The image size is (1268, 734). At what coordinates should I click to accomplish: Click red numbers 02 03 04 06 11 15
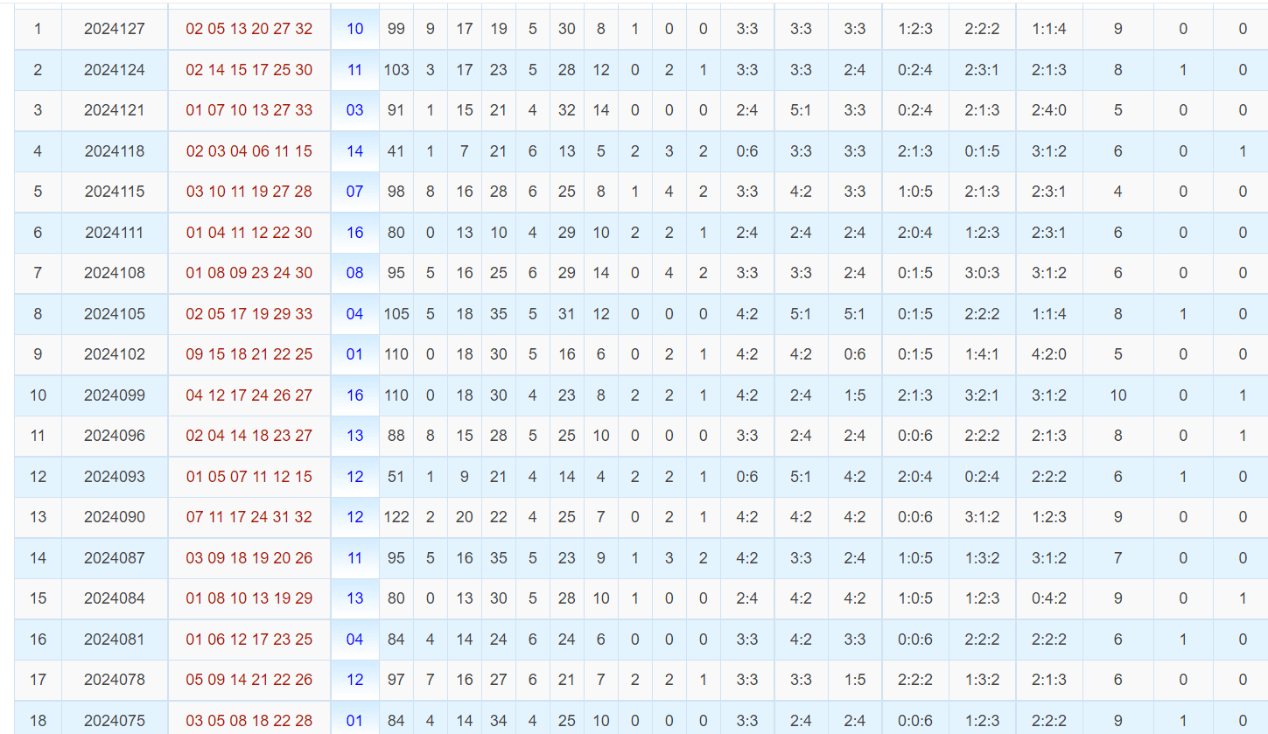pos(249,151)
